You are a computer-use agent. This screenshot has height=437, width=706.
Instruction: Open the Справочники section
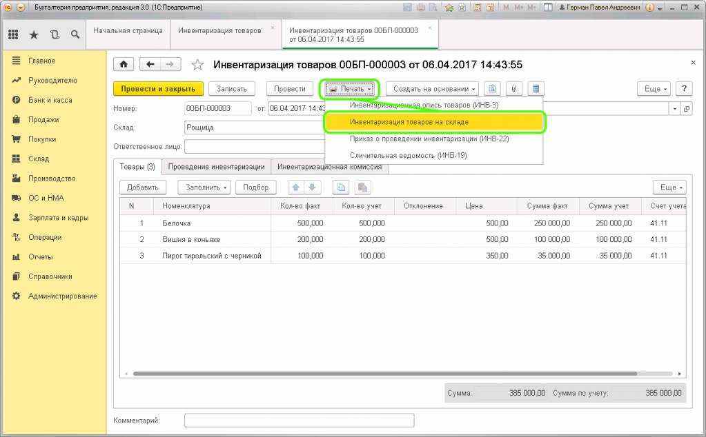point(50,276)
